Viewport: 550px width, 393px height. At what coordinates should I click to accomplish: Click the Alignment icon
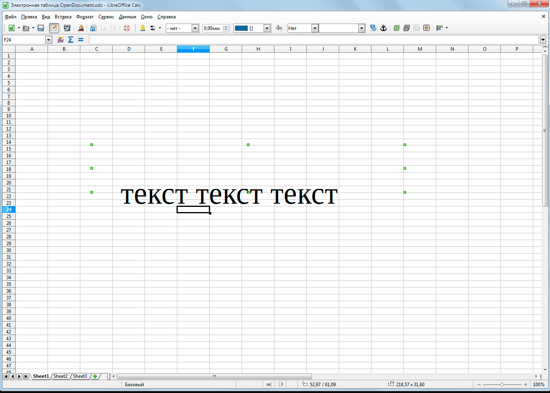(439, 28)
